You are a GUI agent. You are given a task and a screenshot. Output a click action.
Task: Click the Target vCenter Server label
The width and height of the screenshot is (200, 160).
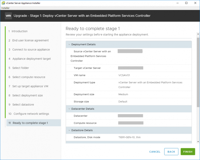pyautogui.click(x=87, y=68)
